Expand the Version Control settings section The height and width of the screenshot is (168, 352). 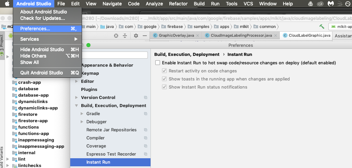[77, 97]
